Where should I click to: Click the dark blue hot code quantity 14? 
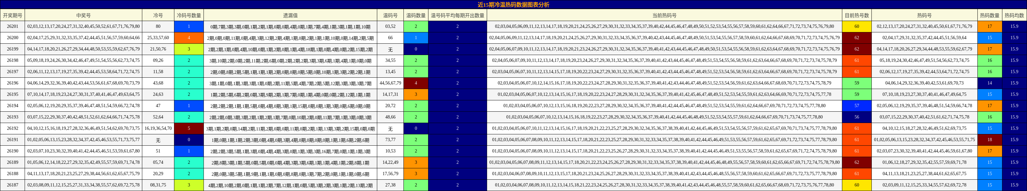pos(989,83)
